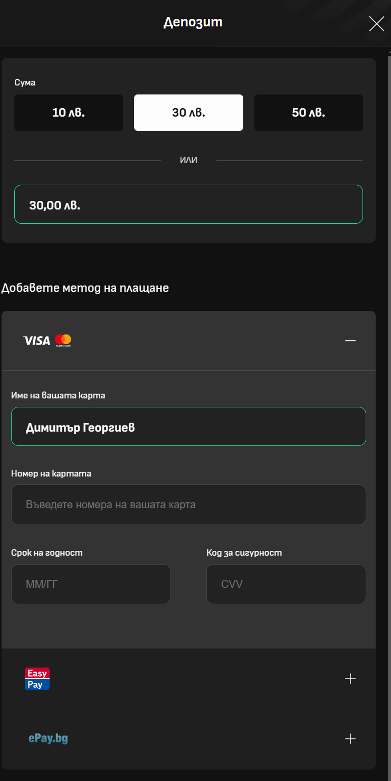Click the custom amount field showing 30,00 лв.
This screenshot has width=391, height=781.
(188, 204)
